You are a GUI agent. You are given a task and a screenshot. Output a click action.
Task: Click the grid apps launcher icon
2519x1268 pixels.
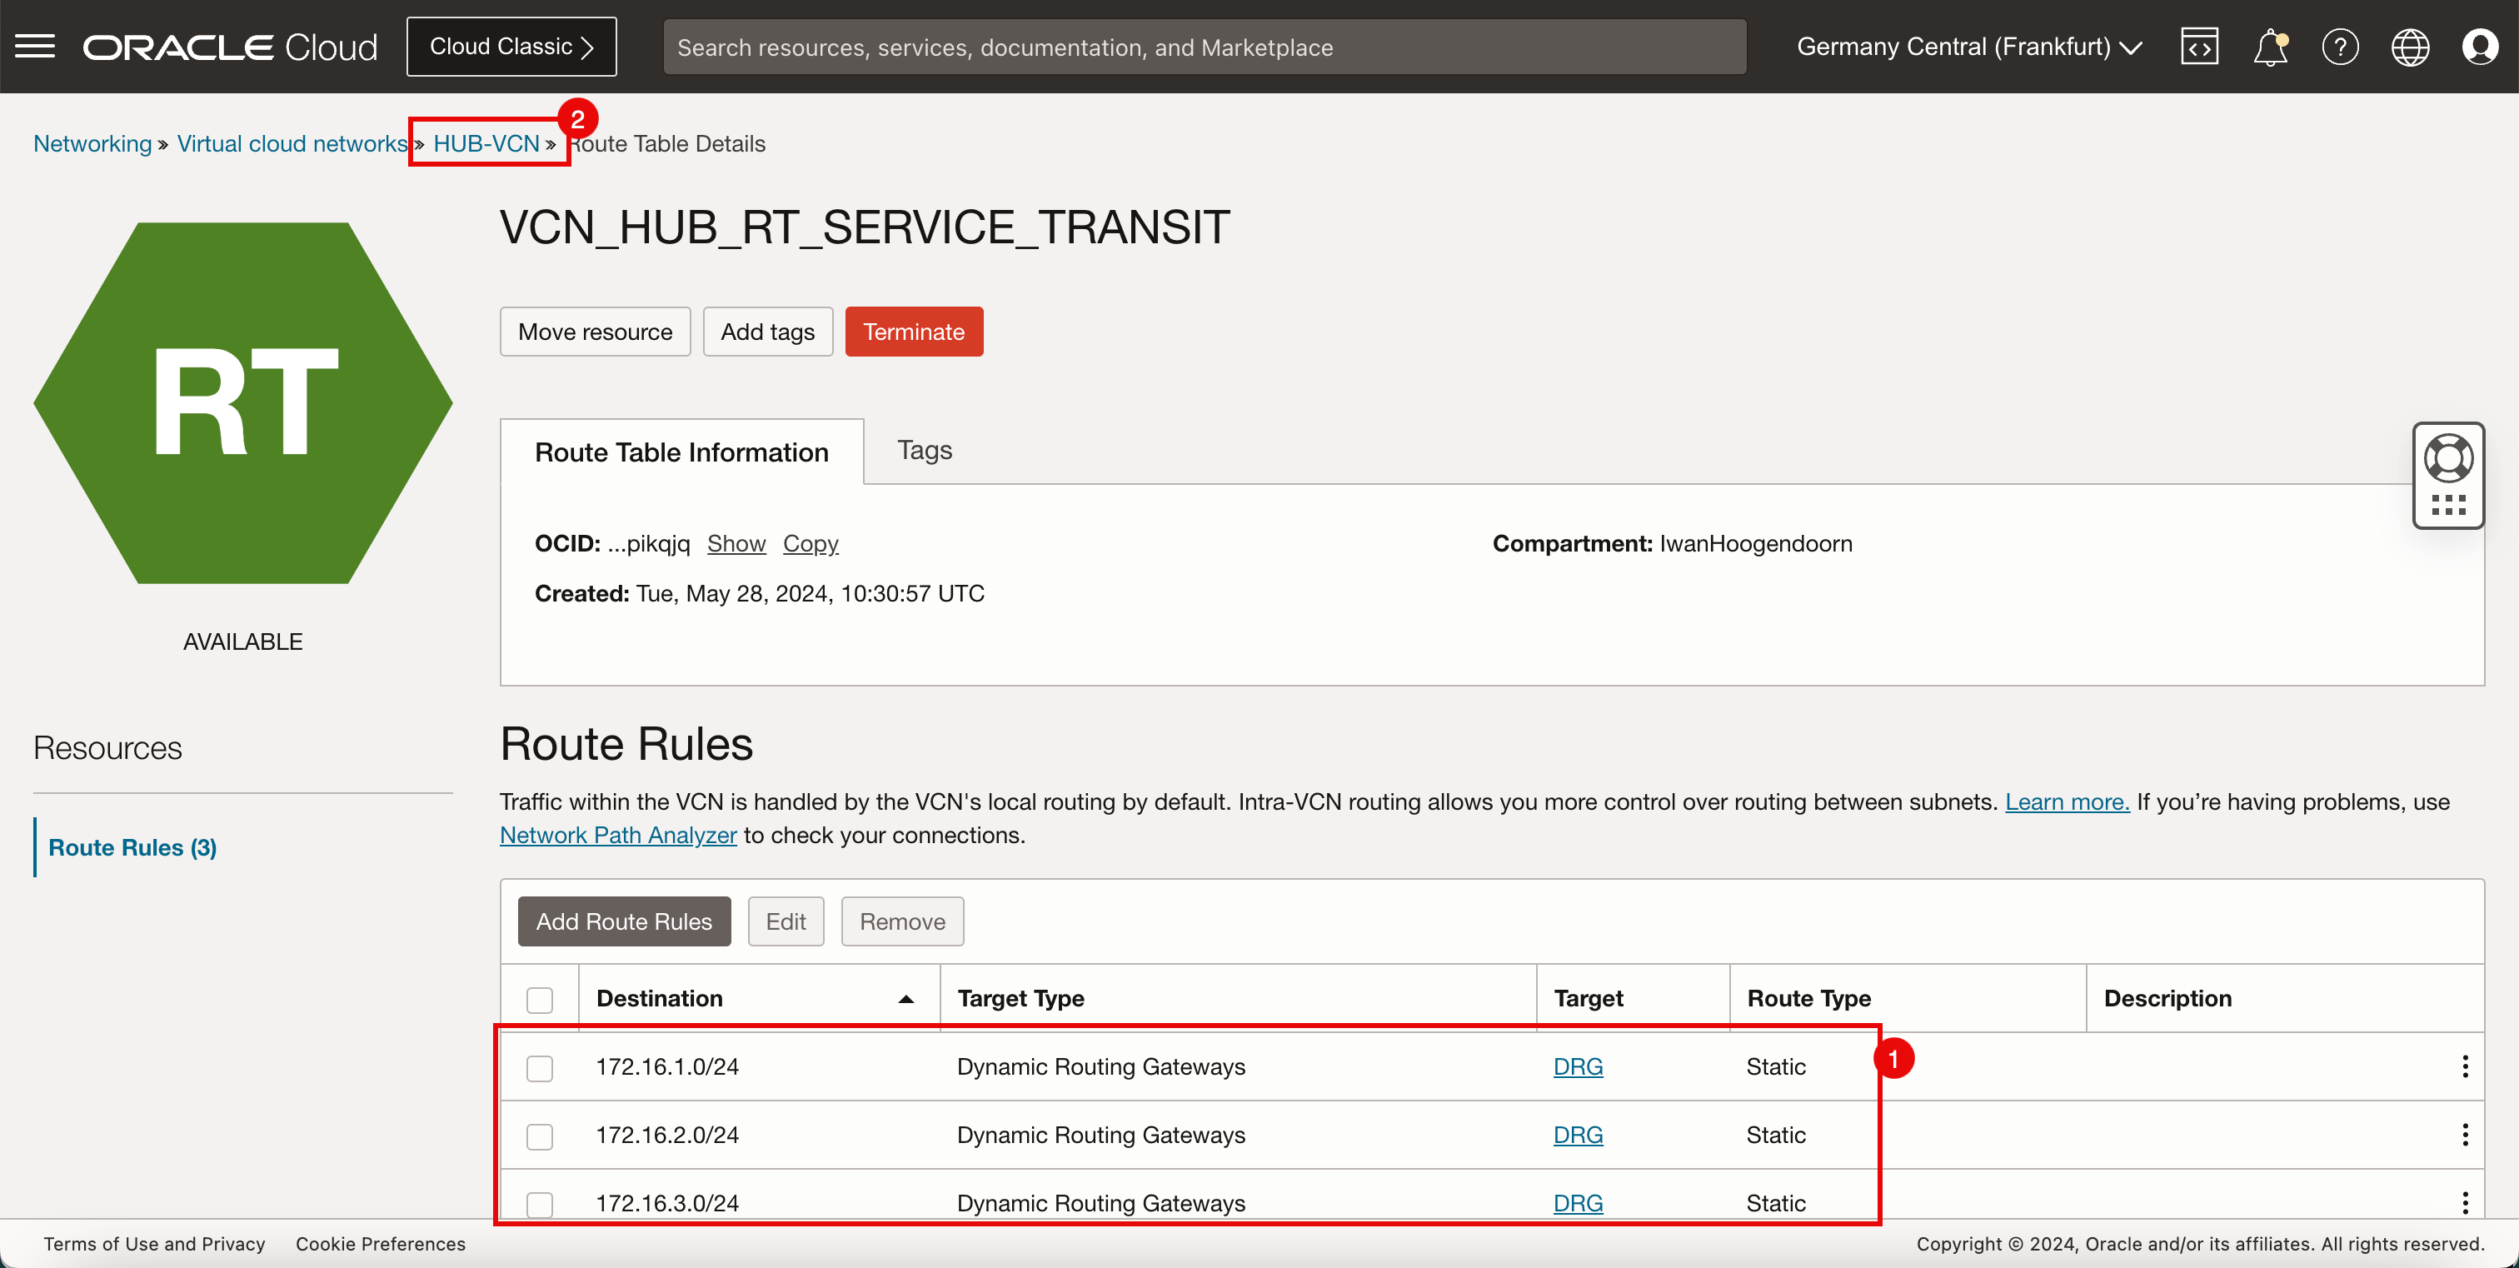pos(2447,507)
